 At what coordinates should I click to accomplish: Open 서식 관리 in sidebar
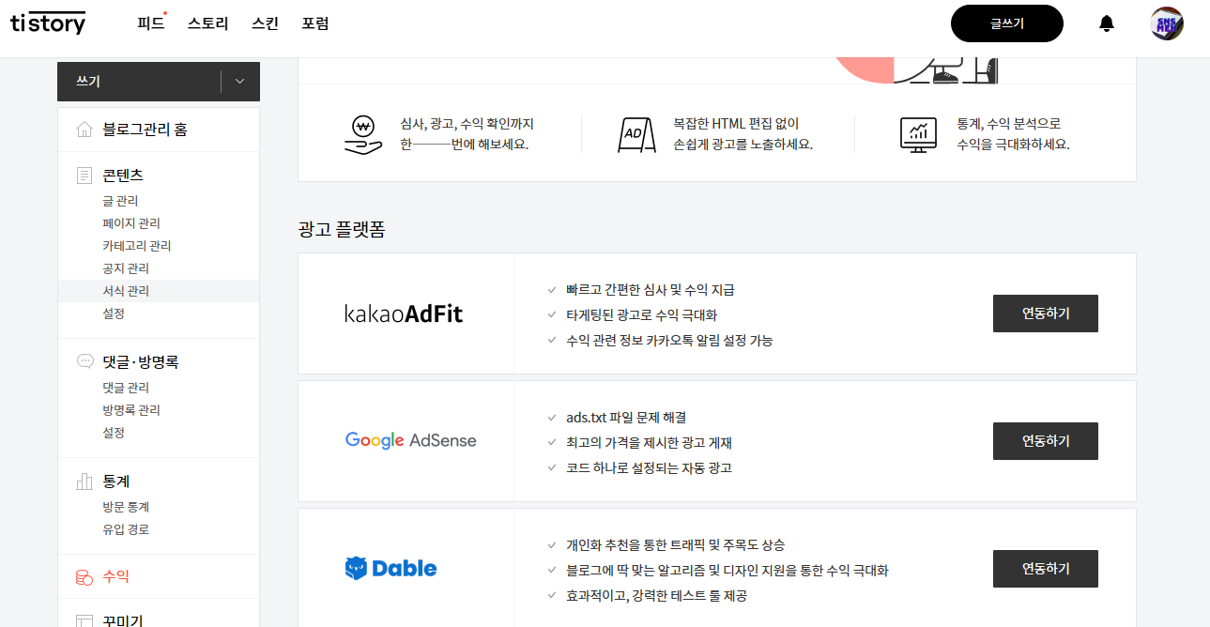click(126, 291)
